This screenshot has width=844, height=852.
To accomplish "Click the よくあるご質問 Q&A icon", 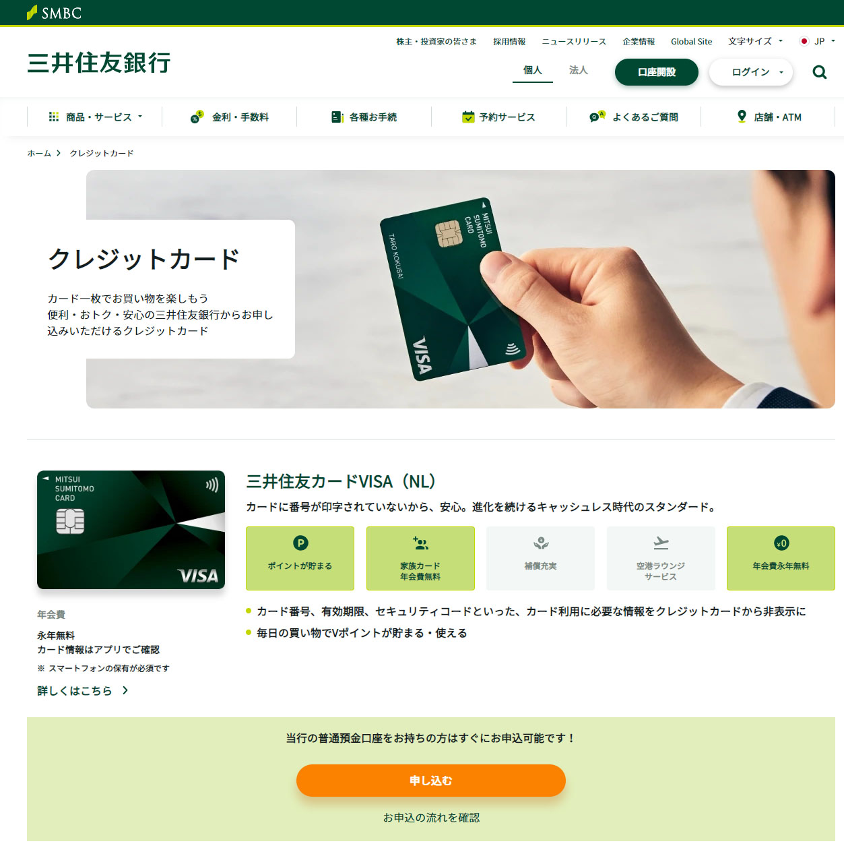I will pyautogui.click(x=597, y=117).
